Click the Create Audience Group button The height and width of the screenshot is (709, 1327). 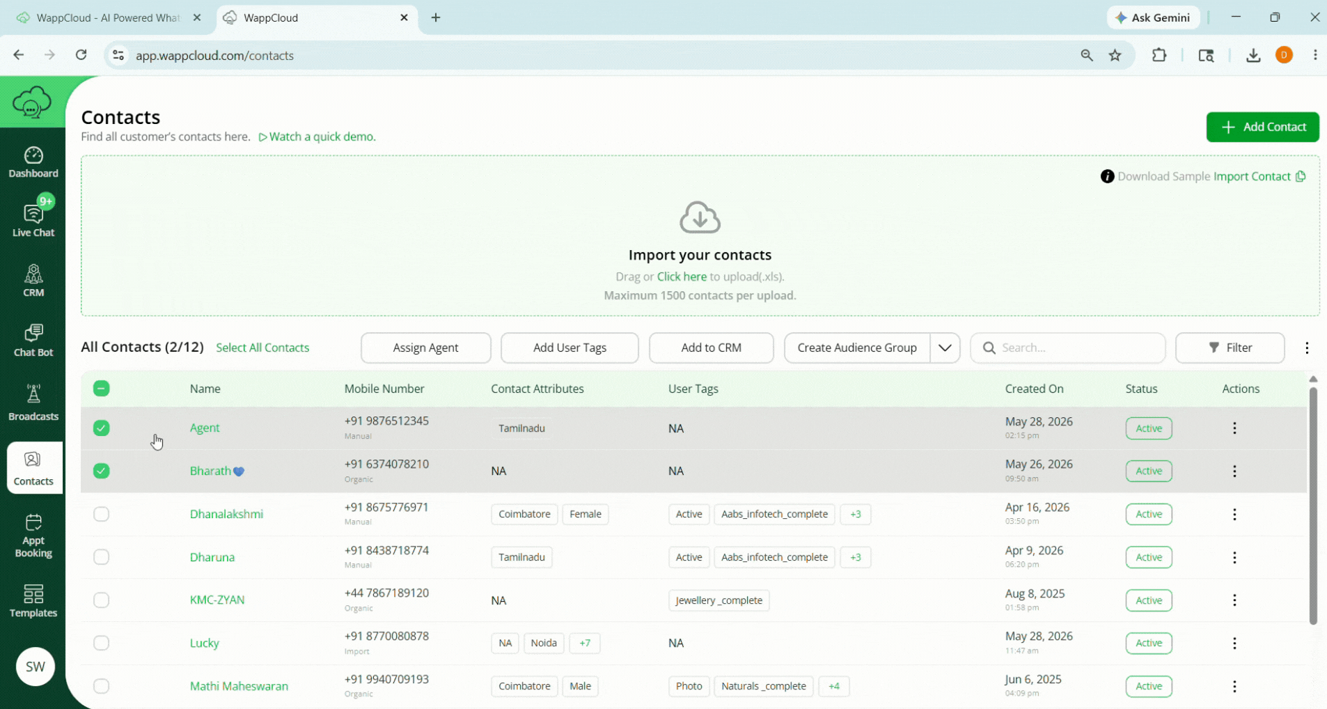[857, 348]
